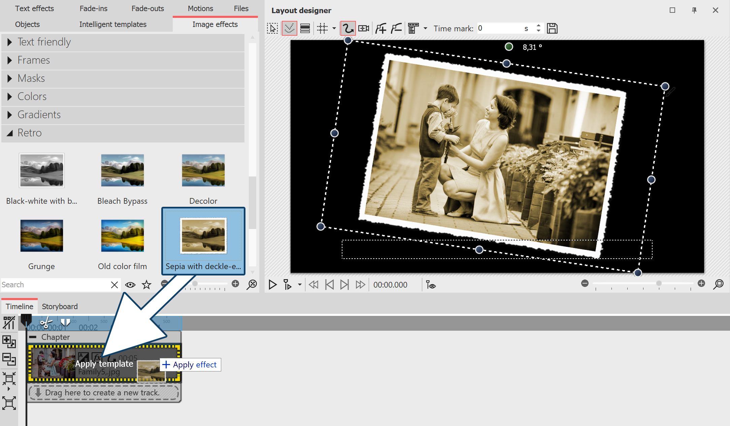Switch to the Storyboard tab
730x426 pixels.
(x=60, y=306)
